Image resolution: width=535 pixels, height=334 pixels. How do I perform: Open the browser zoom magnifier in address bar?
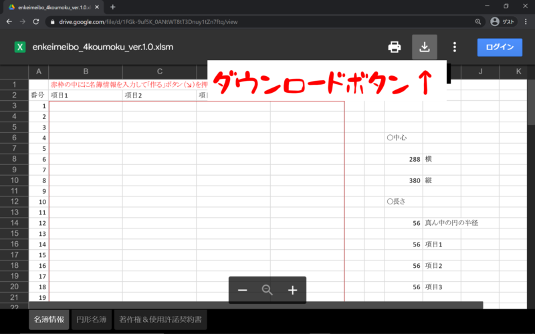(x=478, y=21)
